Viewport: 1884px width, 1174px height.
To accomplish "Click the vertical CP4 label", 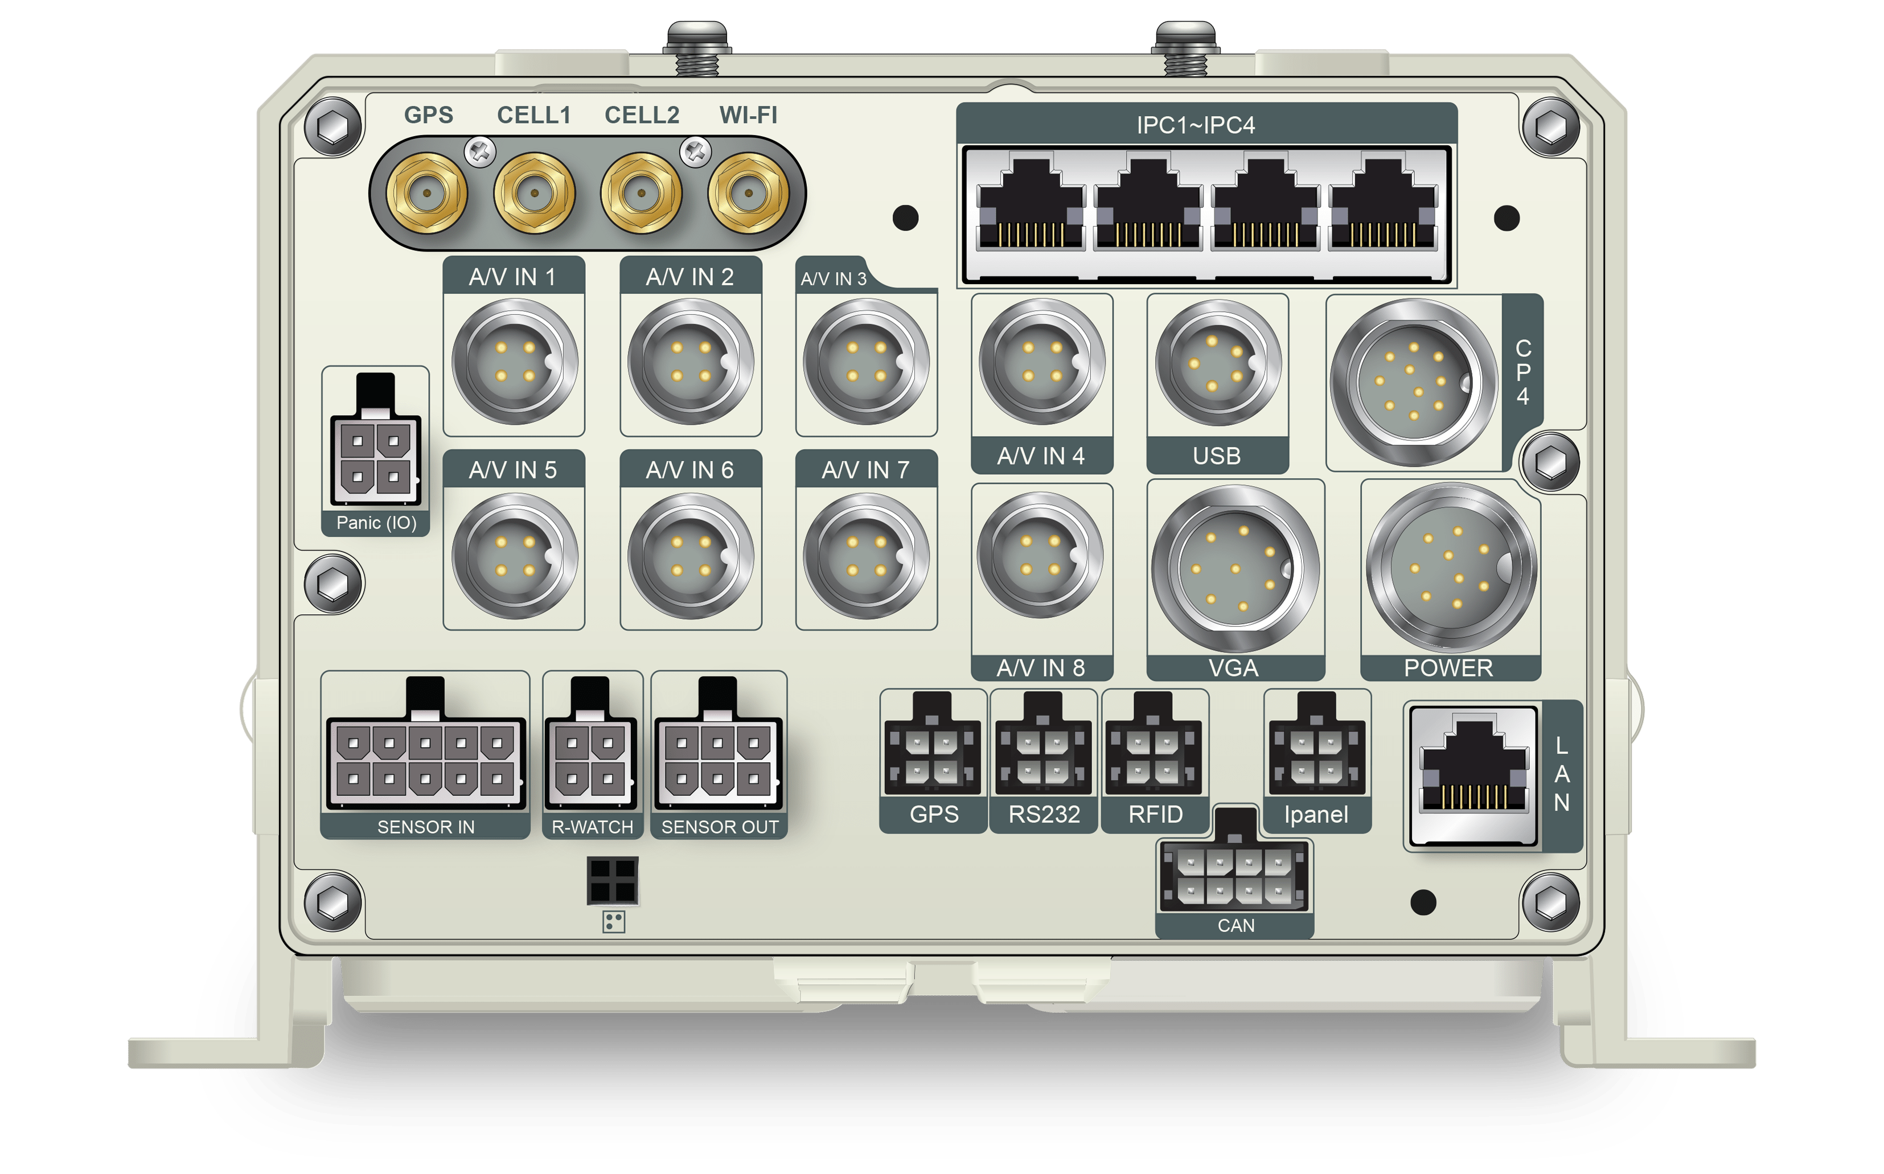I will (1523, 373).
